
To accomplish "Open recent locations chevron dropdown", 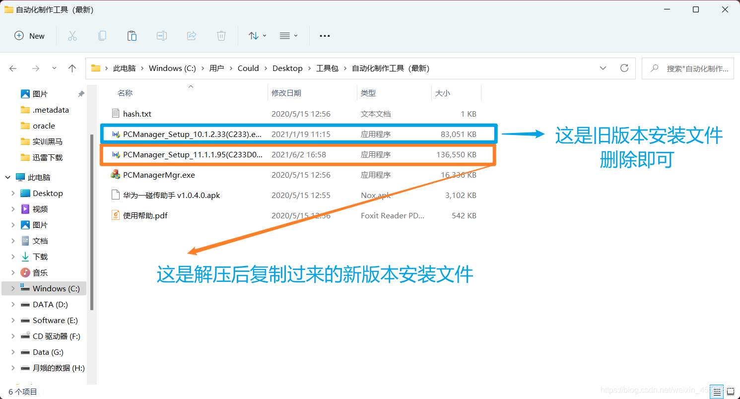I will pos(54,68).
